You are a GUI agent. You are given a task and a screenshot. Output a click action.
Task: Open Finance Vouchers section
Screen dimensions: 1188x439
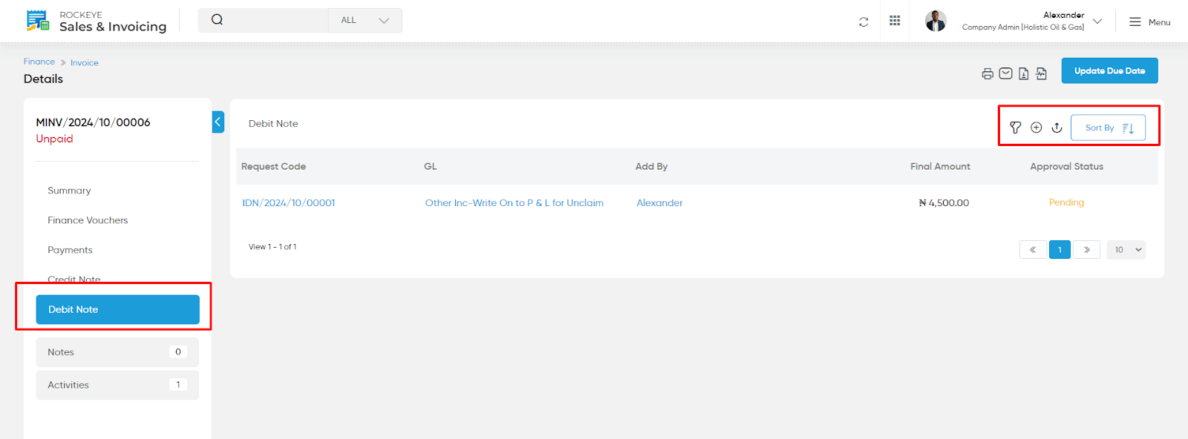point(88,220)
